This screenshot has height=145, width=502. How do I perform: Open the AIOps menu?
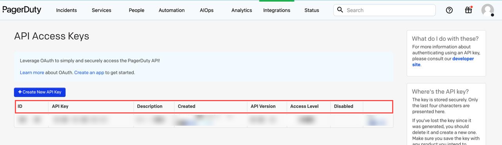point(207,10)
